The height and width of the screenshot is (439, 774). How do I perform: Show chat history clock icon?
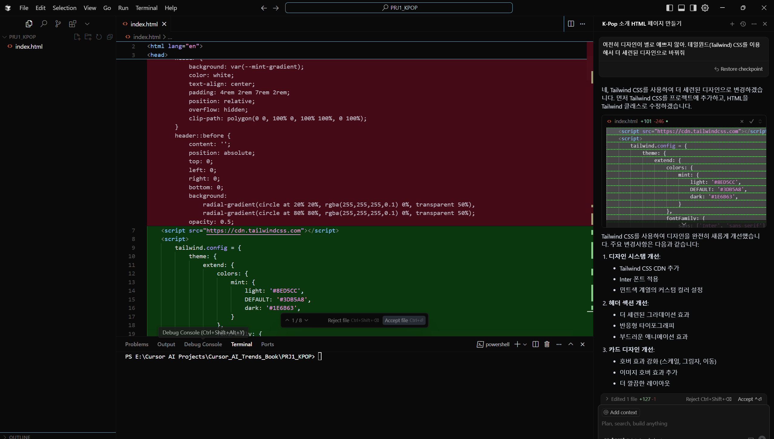(743, 24)
